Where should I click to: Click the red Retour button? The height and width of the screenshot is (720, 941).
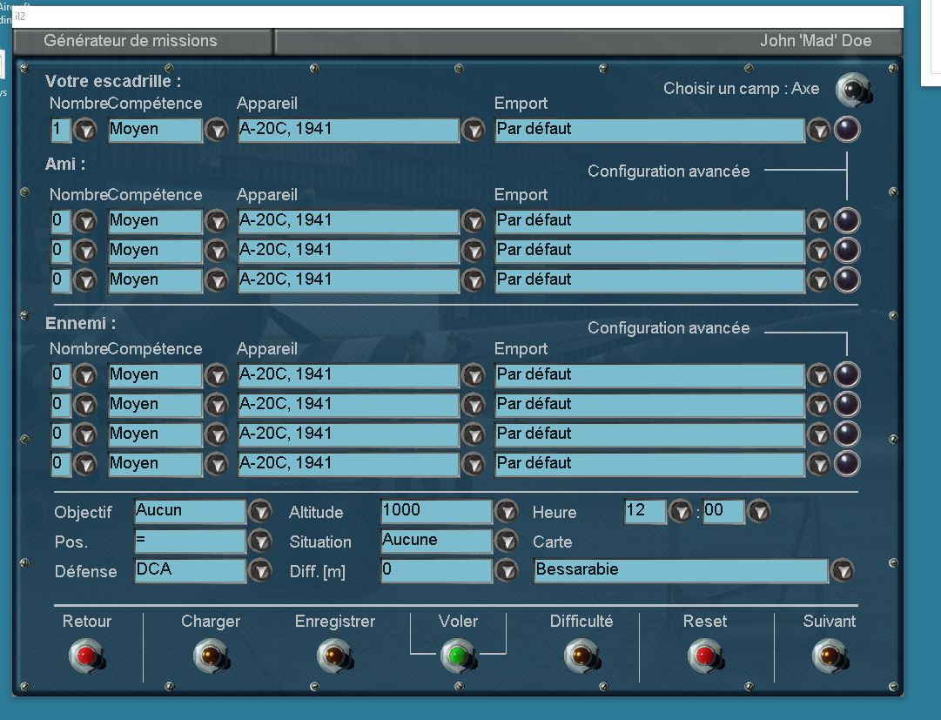click(85, 655)
